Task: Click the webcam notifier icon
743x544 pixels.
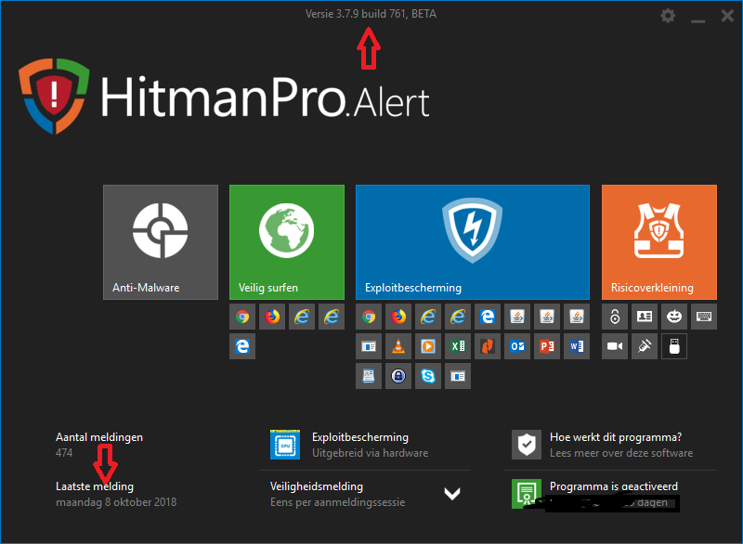Action: pos(615,346)
